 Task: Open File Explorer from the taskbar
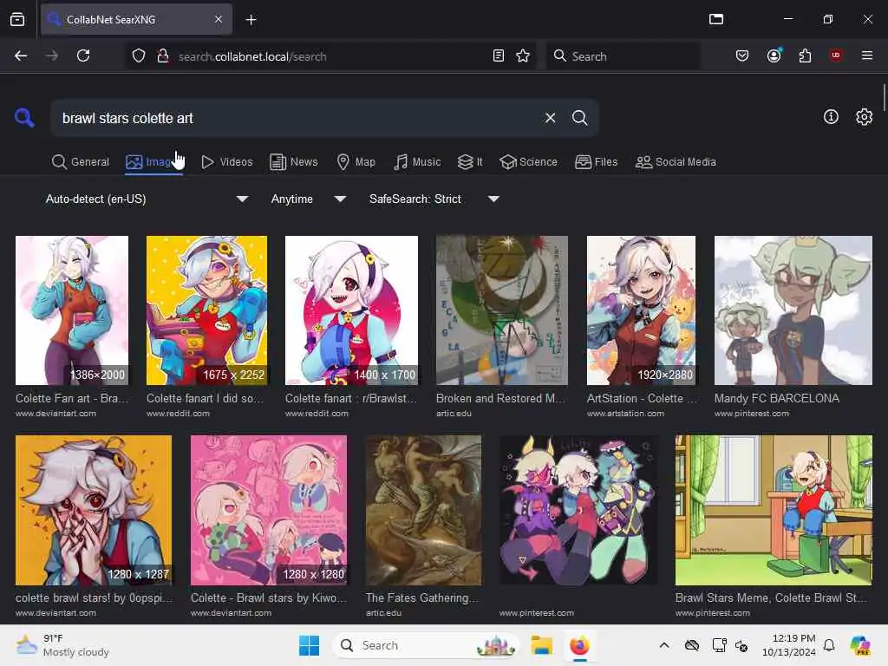541,645
